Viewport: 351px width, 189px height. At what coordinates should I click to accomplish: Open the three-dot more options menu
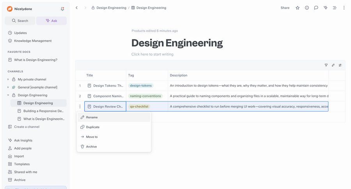[344, 8]
